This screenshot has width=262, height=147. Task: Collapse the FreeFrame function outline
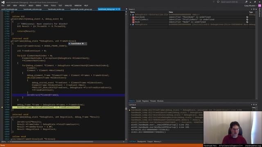pos(11,41)
